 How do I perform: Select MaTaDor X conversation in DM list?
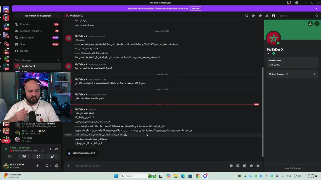(x=37, y=66)
